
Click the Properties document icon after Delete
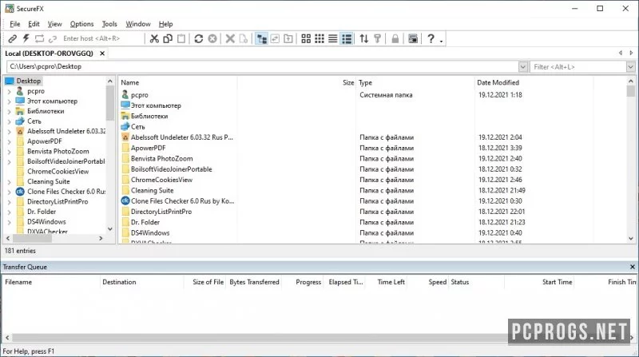click(x=244, y=38)
